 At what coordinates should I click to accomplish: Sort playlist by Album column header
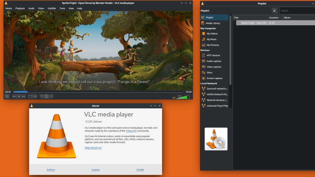299,18
